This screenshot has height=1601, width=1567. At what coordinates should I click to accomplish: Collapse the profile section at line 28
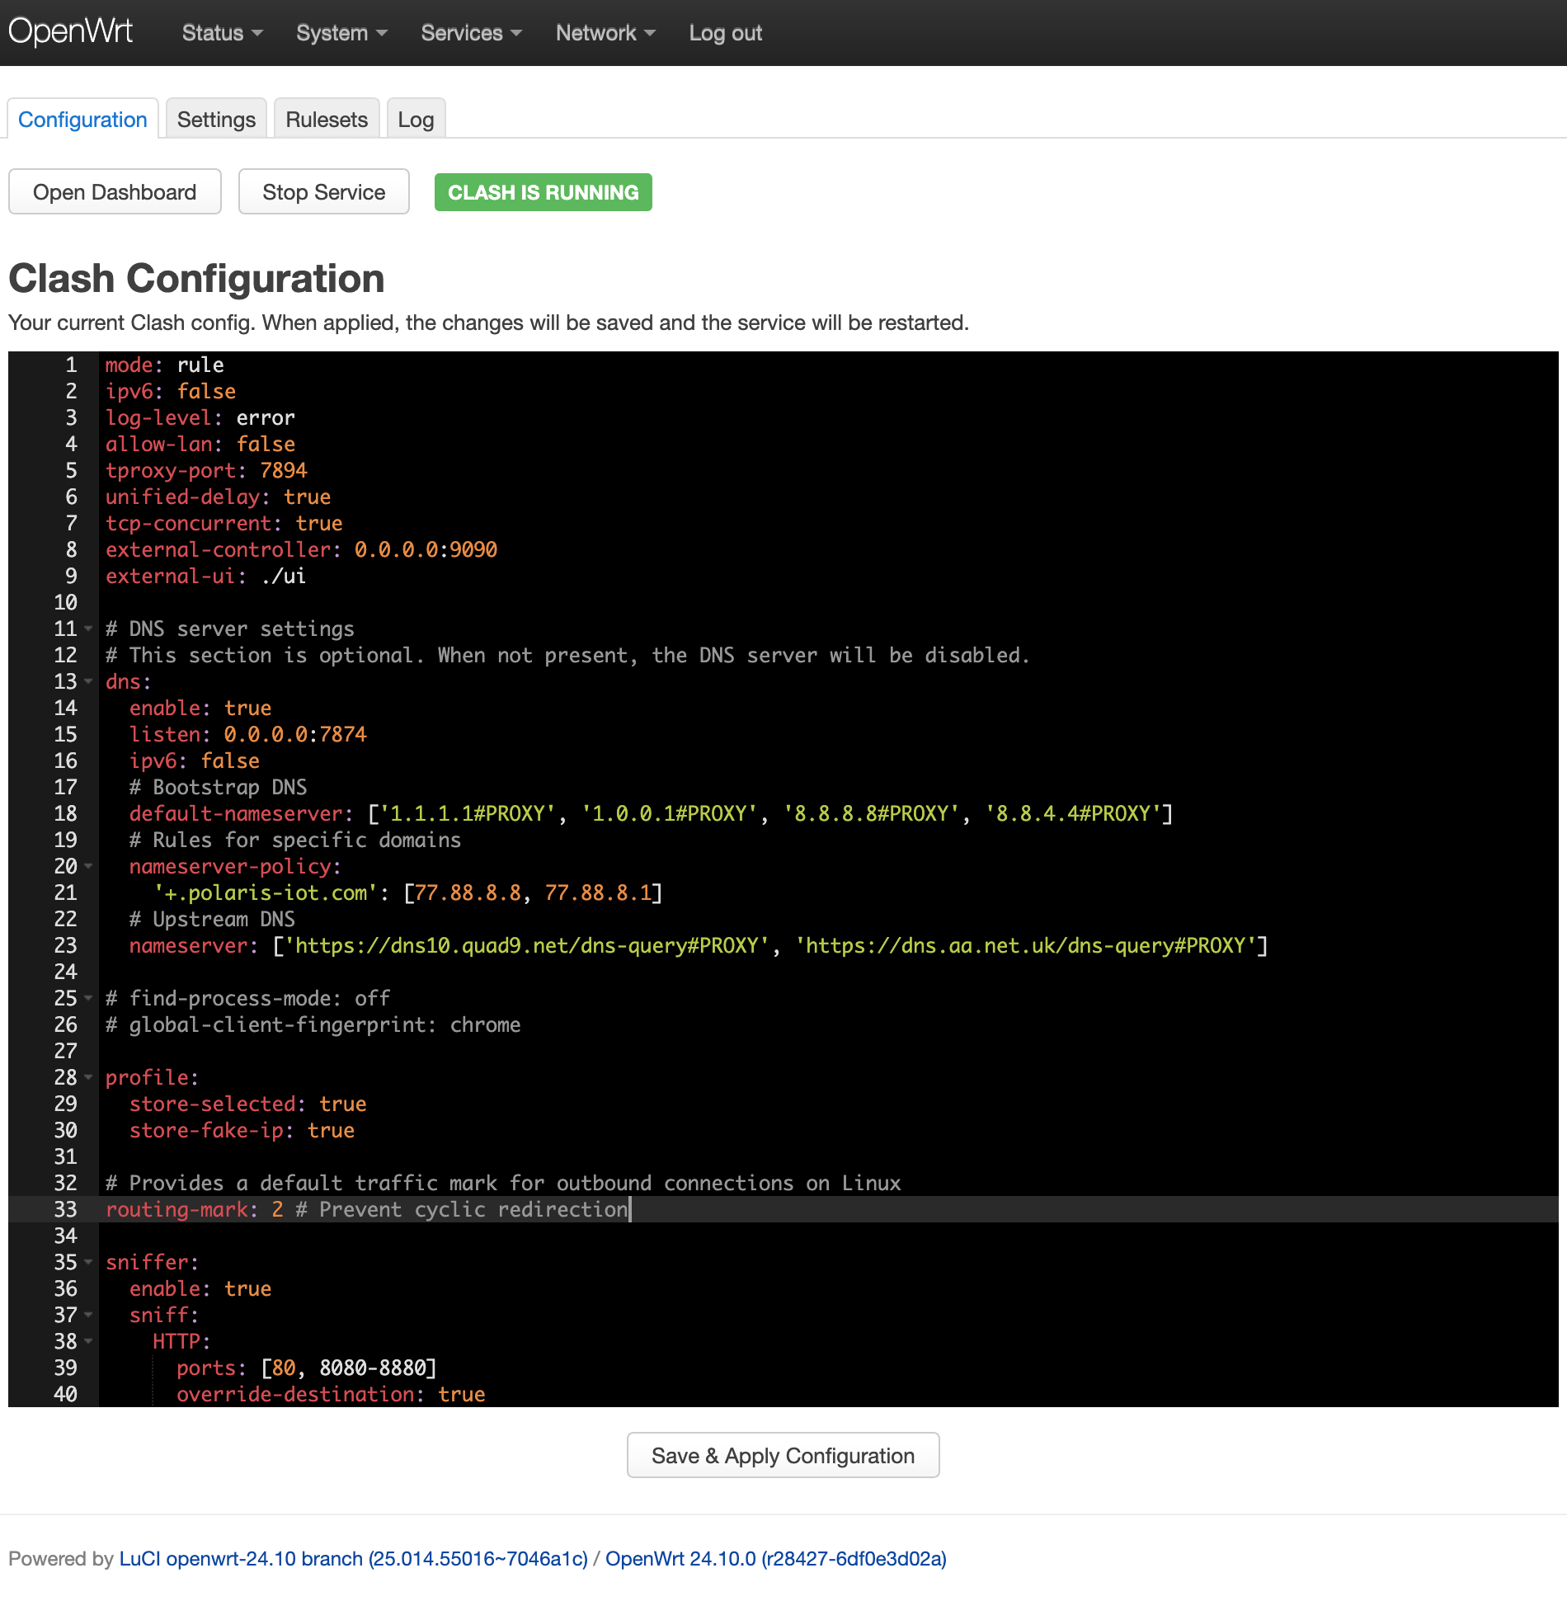(x=88, y=1078)
